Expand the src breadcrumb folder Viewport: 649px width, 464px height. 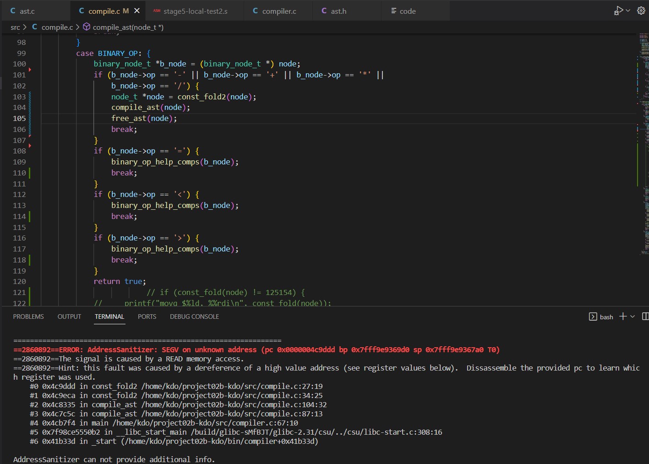(x=15, y=27)
